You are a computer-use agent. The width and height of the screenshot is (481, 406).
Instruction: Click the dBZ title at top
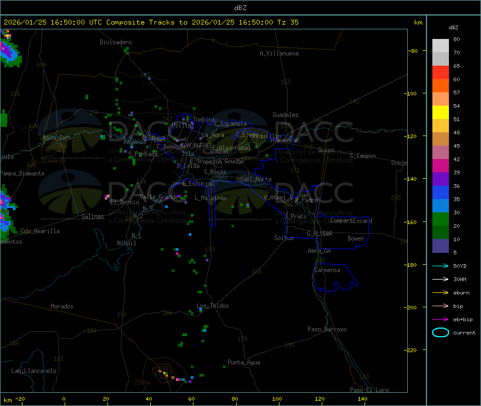coord(240,8)
